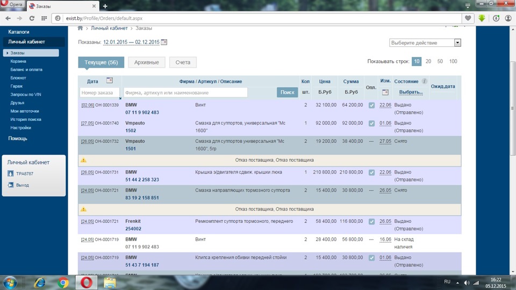Image resolution: width=516 pixels, height=290 pixels.
Task: Open История поиска in sidebar
Action: tap(26, 119)
